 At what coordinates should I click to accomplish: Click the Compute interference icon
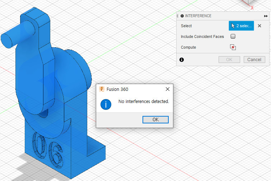(233, 47)
